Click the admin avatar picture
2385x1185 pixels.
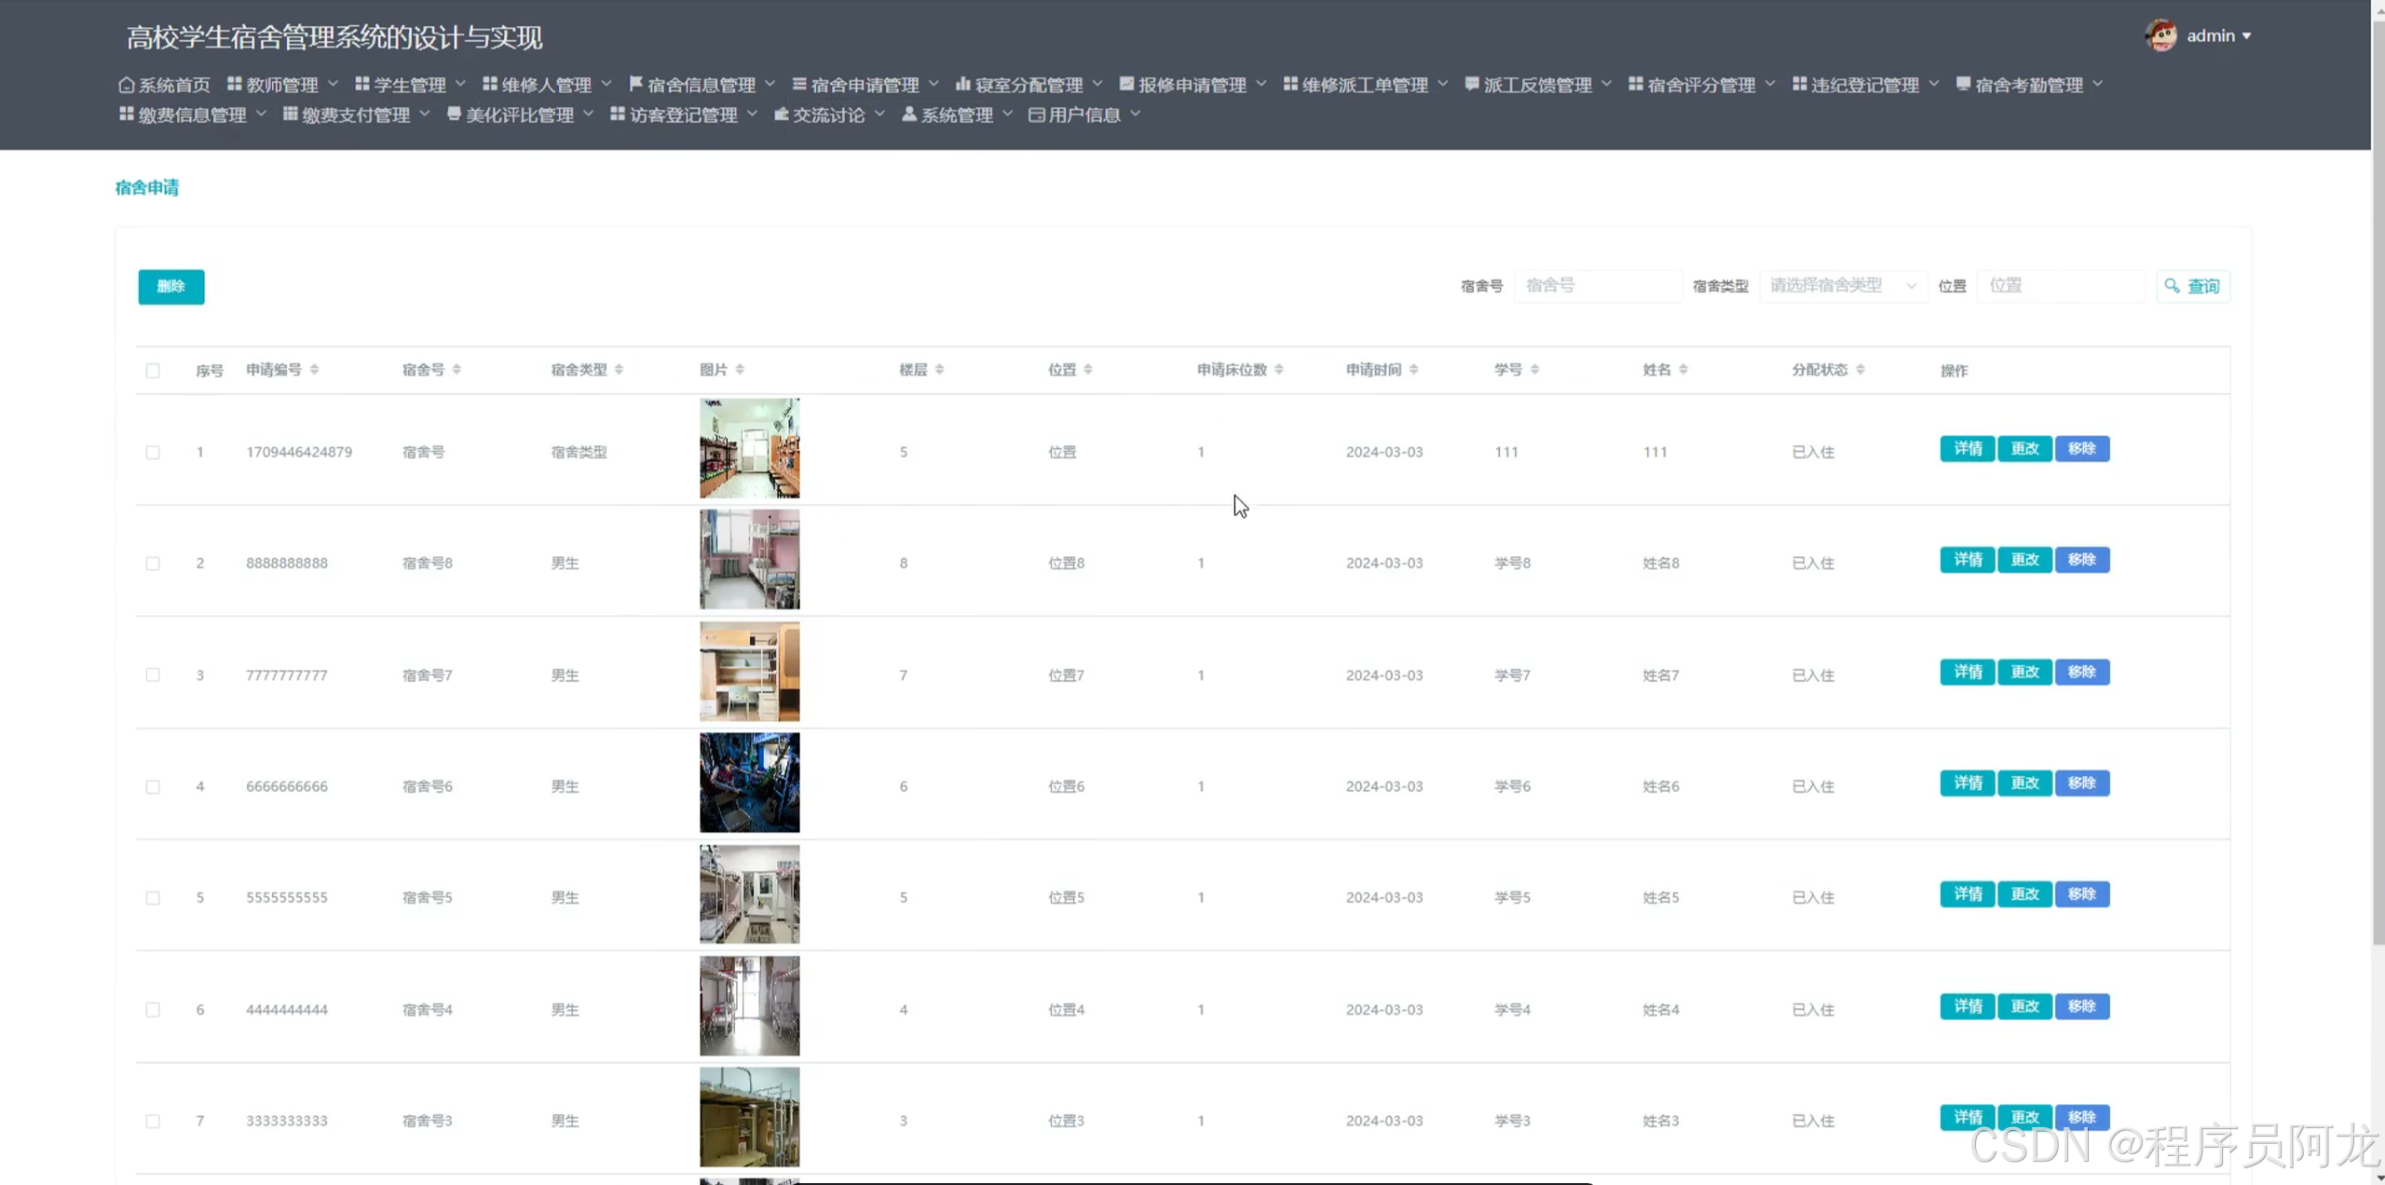pos(2160,36)
